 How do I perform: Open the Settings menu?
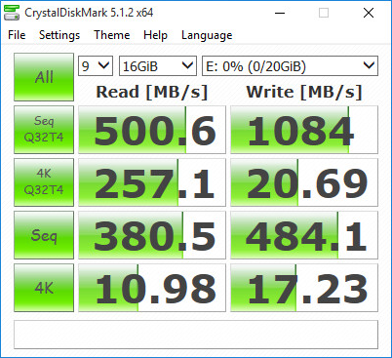coord(59,35)
